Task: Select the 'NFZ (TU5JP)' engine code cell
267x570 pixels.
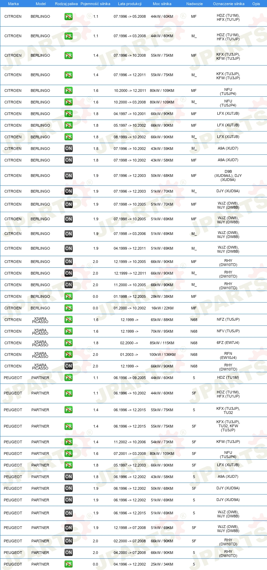Action: pos(228,319)
